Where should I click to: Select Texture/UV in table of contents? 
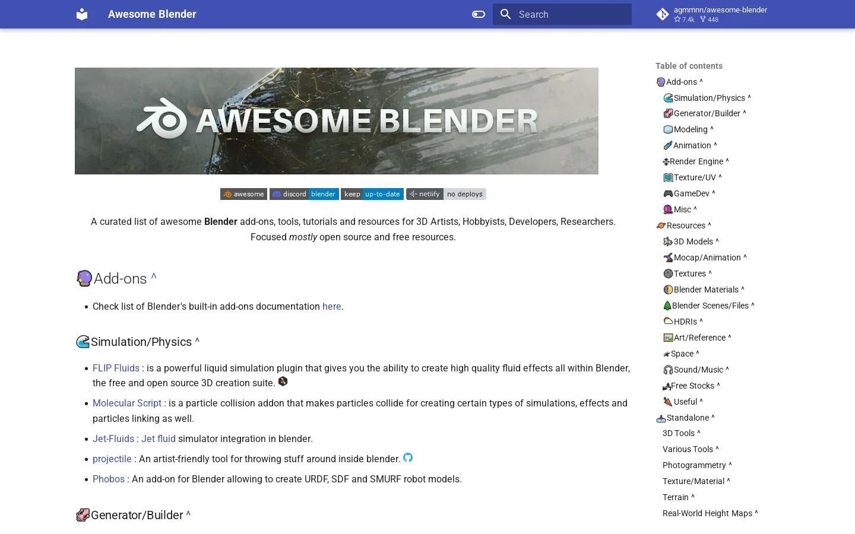[x=692, y=177]
